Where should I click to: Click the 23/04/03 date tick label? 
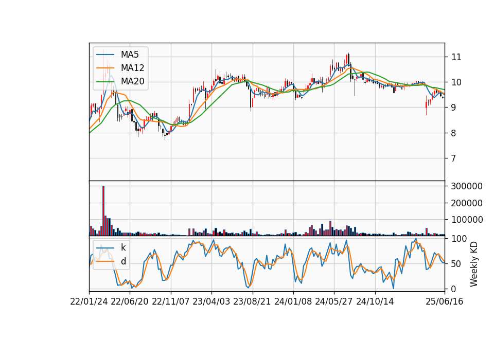pyautogui.click(x=211, y=301)
